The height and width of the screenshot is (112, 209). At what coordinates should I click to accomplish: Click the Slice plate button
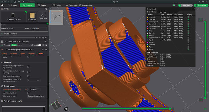point(187,5)
